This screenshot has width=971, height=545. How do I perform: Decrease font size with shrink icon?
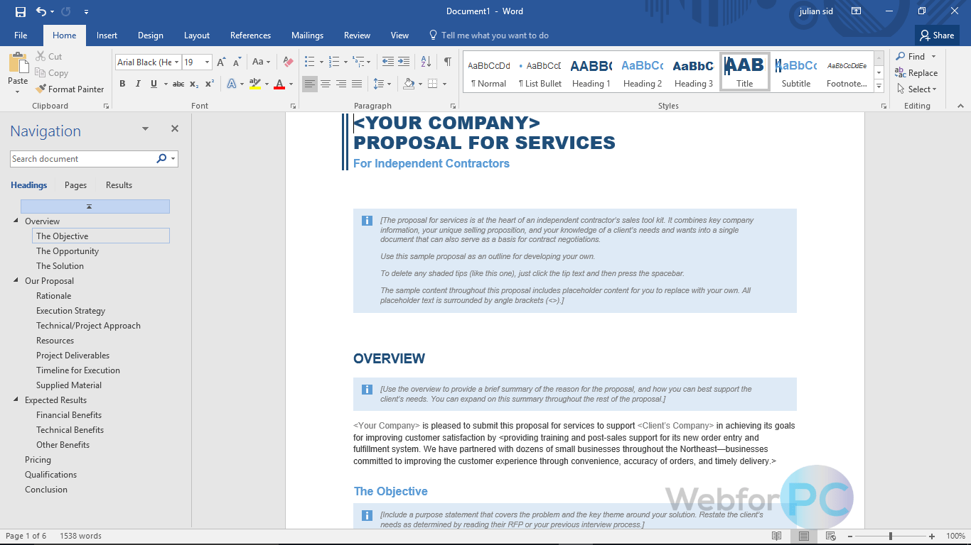pyautogui.click(x=237, y=62)
